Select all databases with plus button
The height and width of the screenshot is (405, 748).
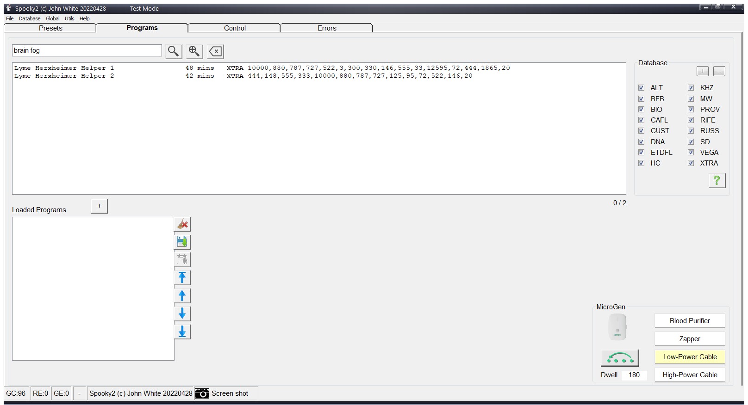(x=702, y=71)
